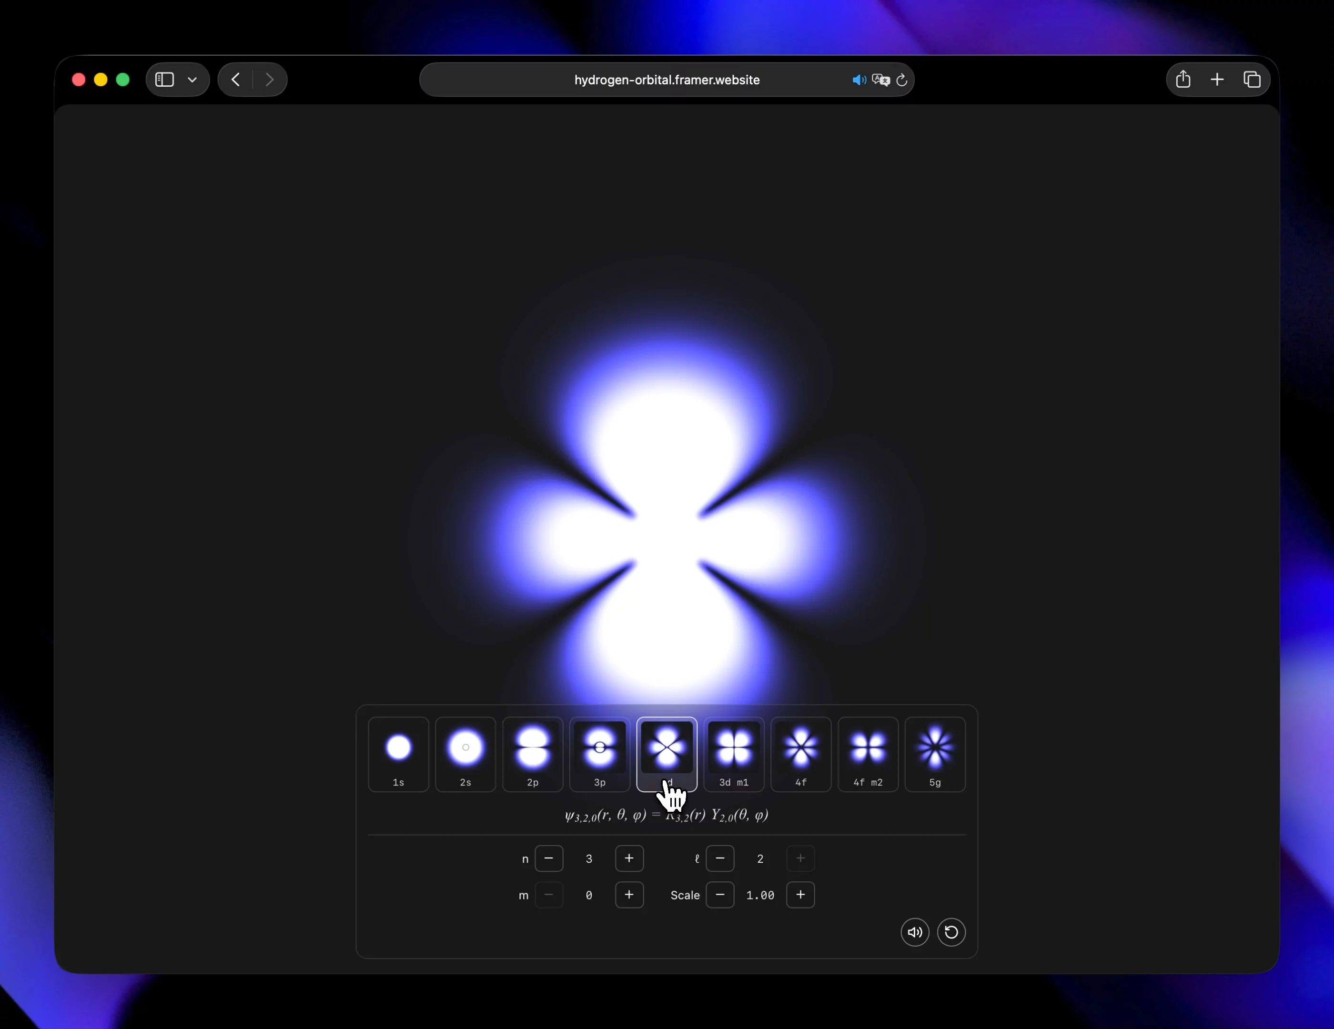Select the 2s orbital preset
1334x1029 pixels.
pyautogui.click(x=465, y=754)
